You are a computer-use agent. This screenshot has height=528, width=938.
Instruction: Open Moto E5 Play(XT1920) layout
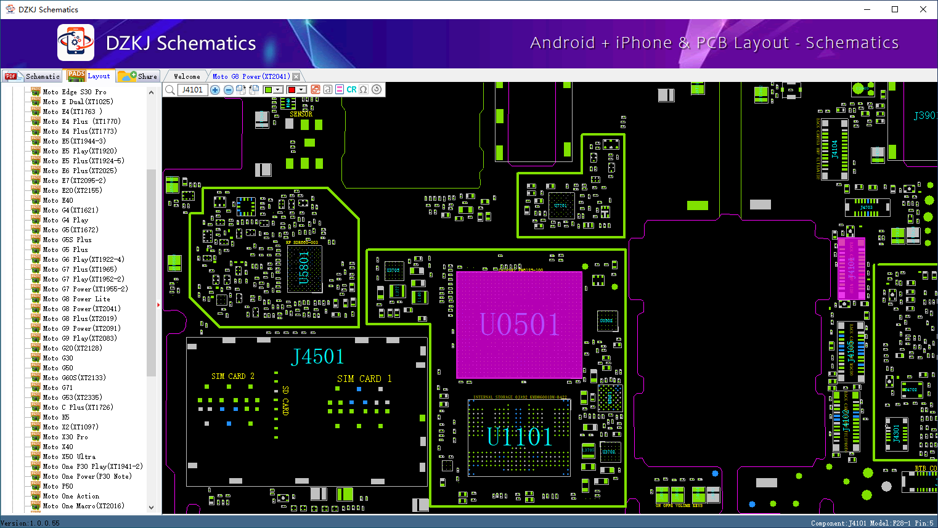point(80,151)
